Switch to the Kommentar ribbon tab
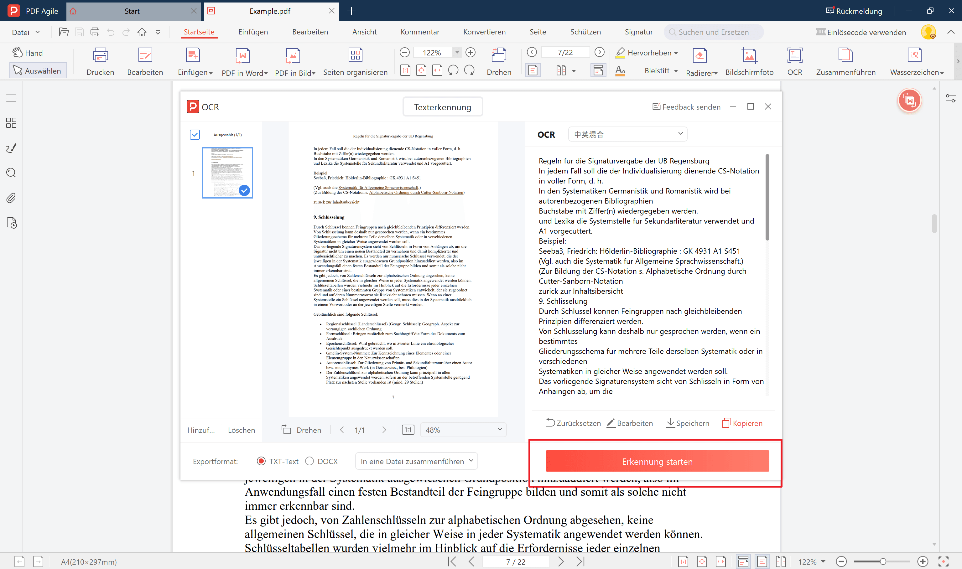Image resolution: width=962 pixels, height=569 pixels. point(420,32)
